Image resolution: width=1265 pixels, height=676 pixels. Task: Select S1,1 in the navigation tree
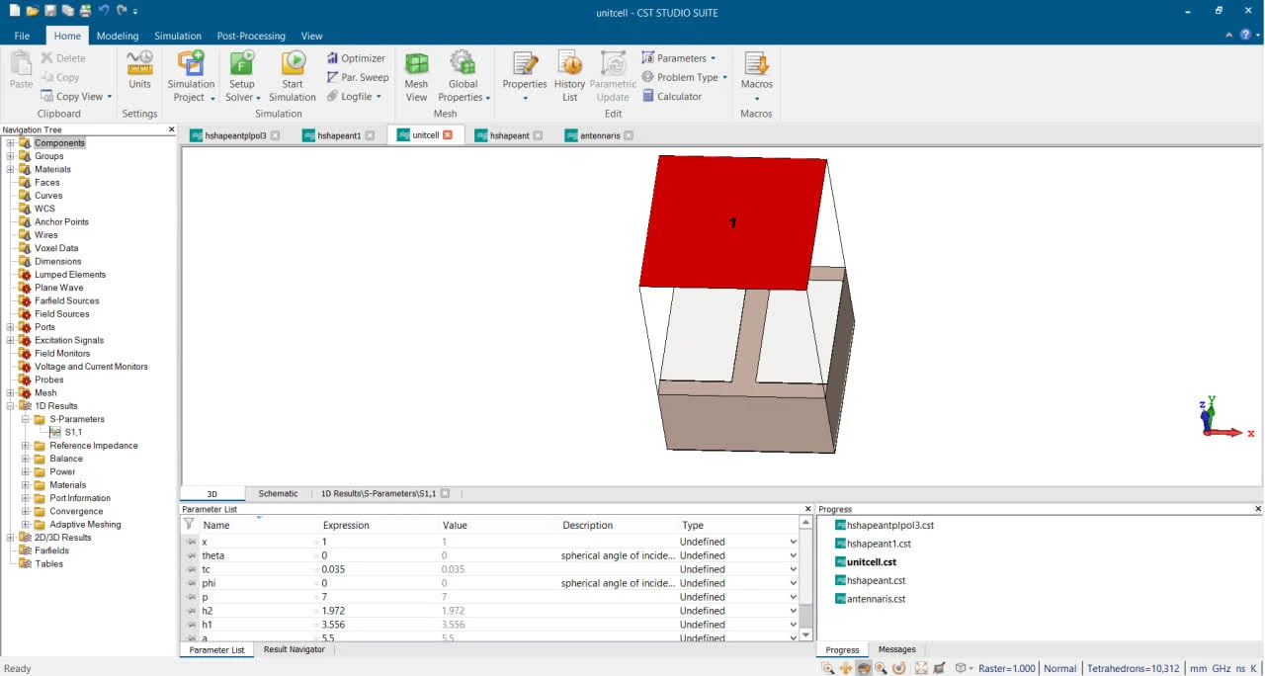pos(73,432)
